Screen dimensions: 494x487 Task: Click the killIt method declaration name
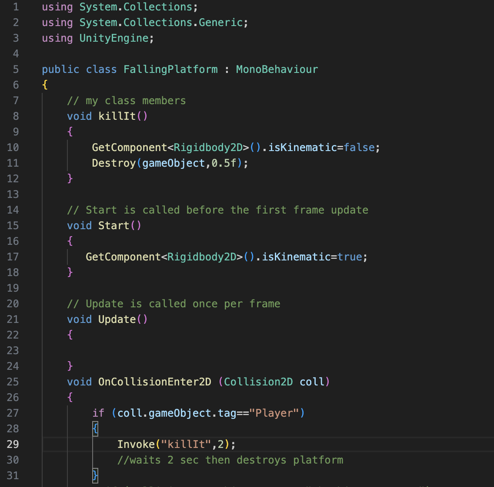[x=117, y=116]
